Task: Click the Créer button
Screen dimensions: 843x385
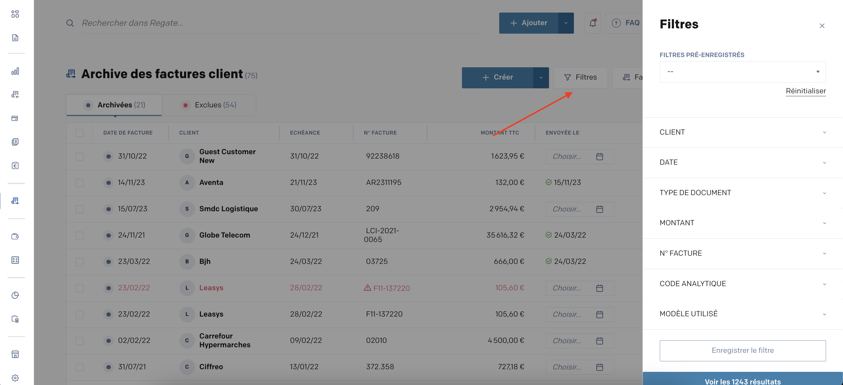Action: point(497,78)
